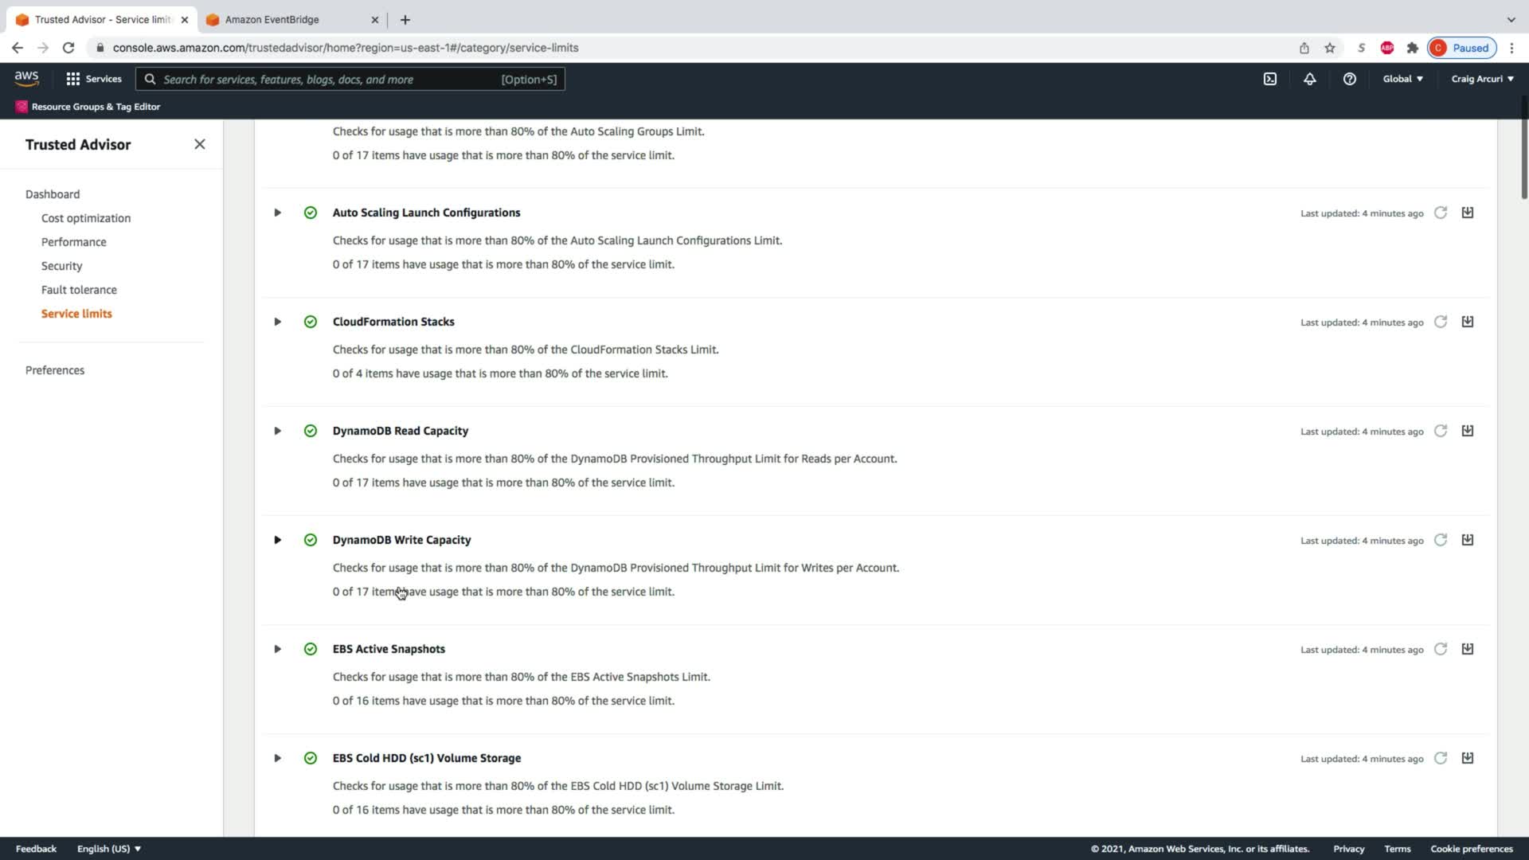Click the Services menu button

[94, 79]
